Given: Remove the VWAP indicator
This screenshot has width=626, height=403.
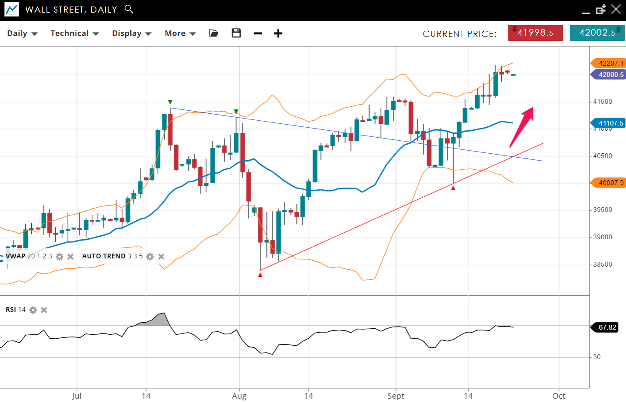Looking at the screenshot, I should pos(70,257).
